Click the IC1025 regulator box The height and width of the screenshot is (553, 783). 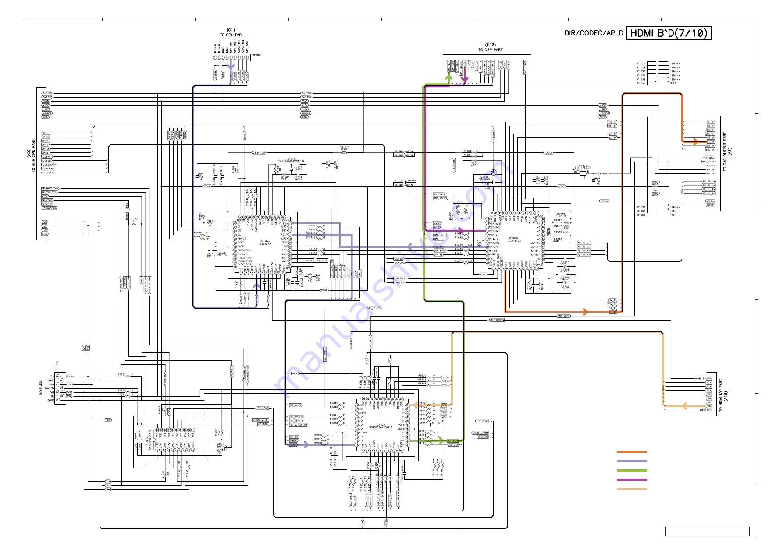click(x=583, y=173)
